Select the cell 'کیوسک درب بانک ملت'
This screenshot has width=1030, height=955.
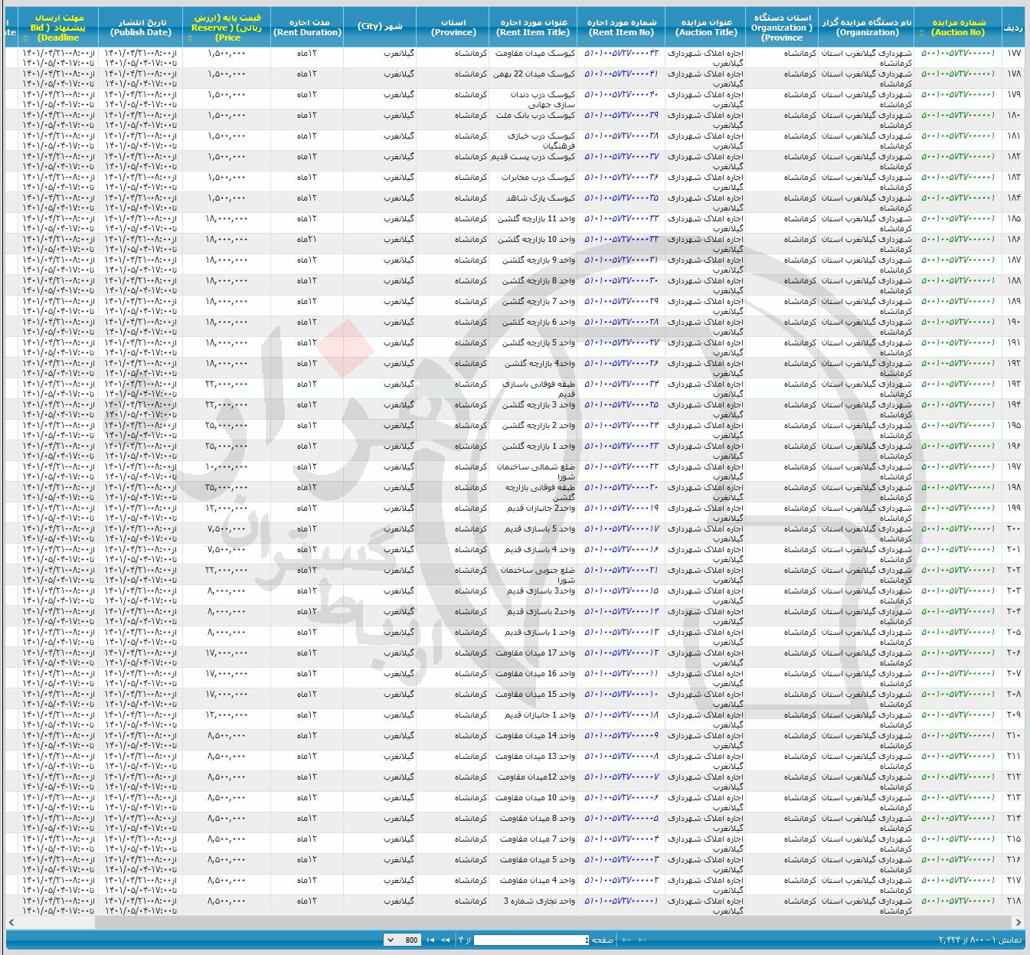pos(533,120)
